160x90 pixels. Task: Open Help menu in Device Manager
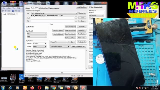[19, 8]
